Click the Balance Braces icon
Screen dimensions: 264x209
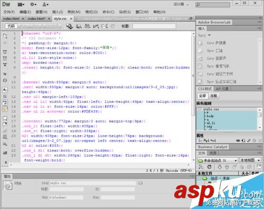pyautogui.click(x=5, y=80)
